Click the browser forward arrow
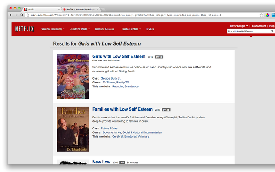The height and width of the screenshot is (172, 275). (x=16, y=15)
